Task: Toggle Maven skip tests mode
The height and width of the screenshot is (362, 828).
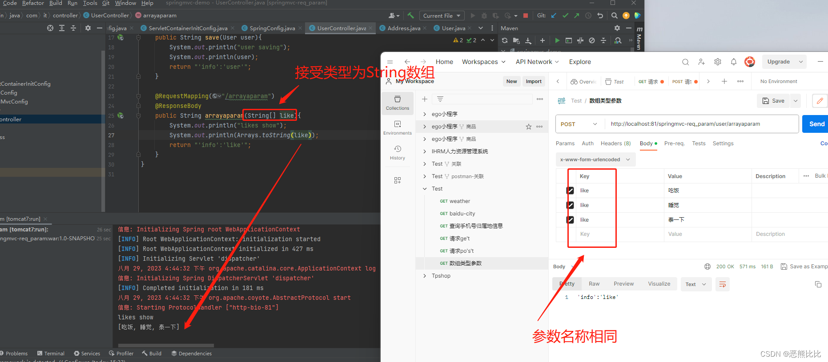Action: point(592,40)
